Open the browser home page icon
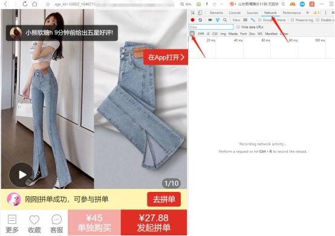335x236 pixels. click(x=34, y=4)
